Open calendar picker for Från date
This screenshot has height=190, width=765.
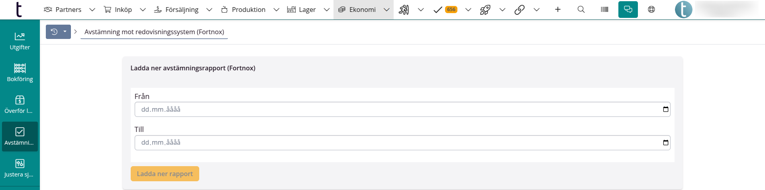665,109
